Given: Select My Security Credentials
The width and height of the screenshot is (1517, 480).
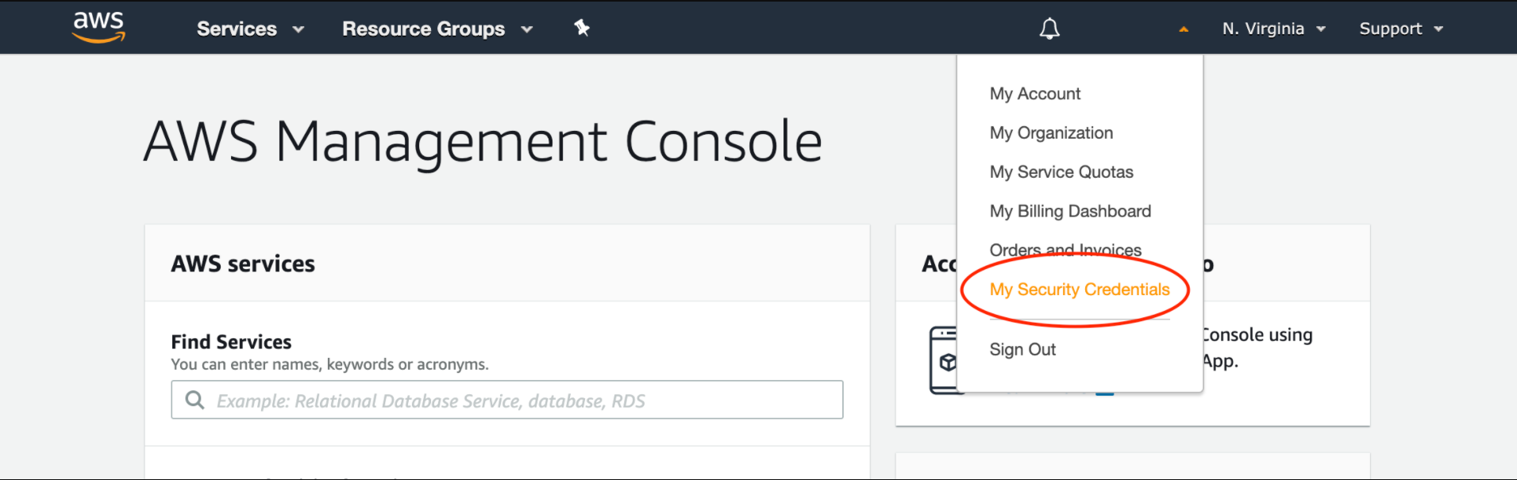Looking at the screenshot, I should pos(1079,290).
